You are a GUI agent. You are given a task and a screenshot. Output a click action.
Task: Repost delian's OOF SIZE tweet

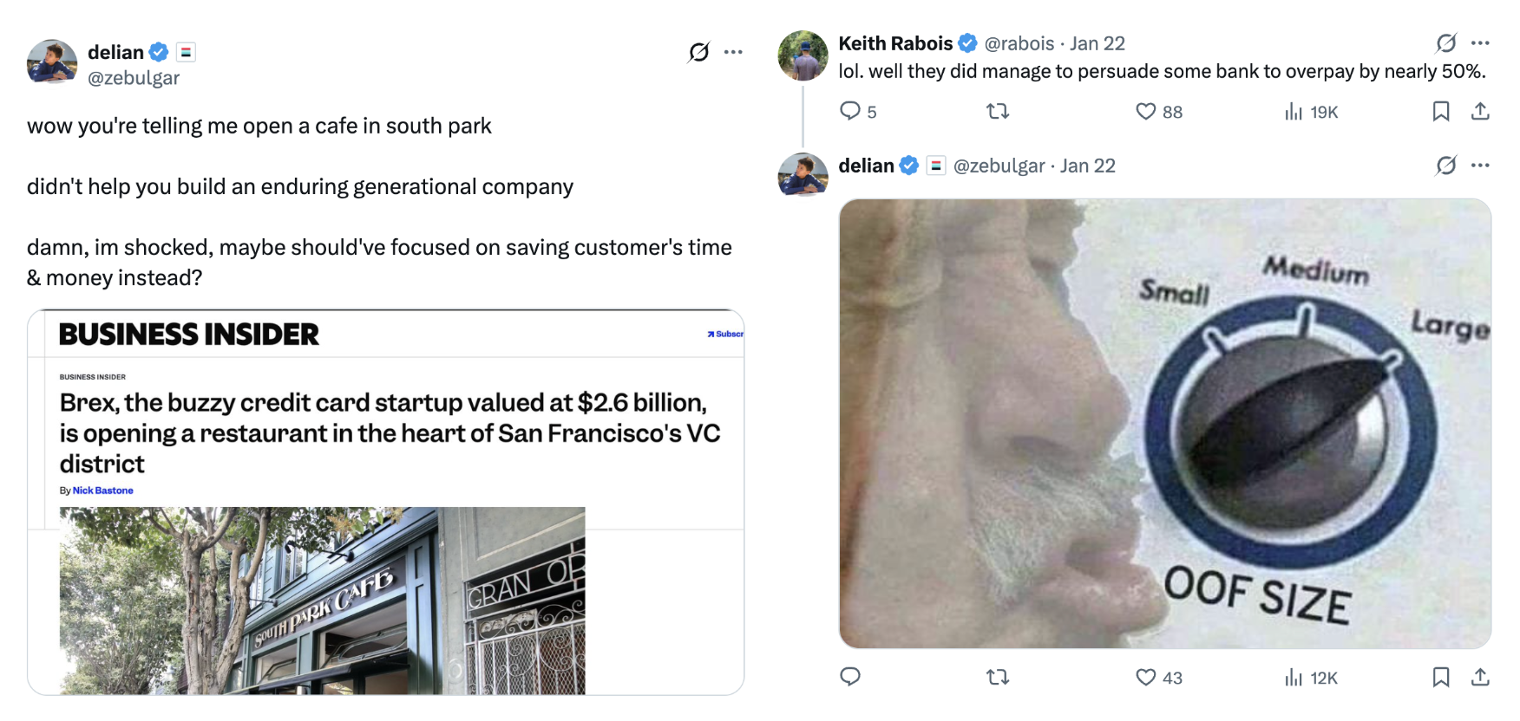(x=998, y=677)
